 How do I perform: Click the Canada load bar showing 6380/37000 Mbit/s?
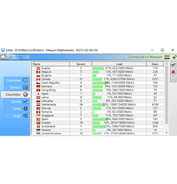click(x=119, y=79)
